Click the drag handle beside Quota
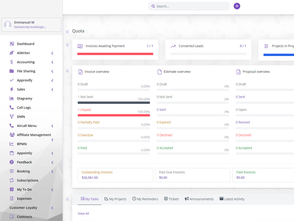The width and height of the screenshot is (294, 221). pos(67,32)
